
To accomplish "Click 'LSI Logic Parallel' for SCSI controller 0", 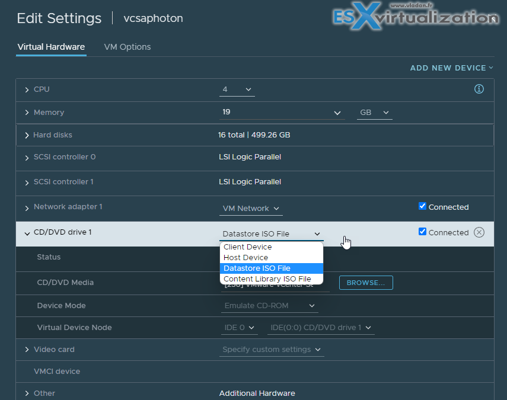I will [x=250, y=157].
